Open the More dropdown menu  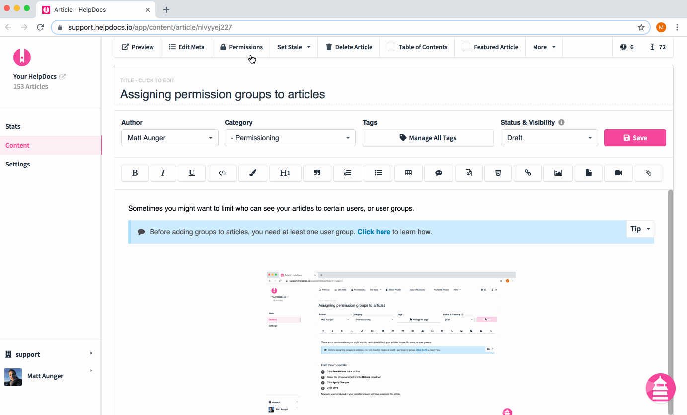pos(544,47)
